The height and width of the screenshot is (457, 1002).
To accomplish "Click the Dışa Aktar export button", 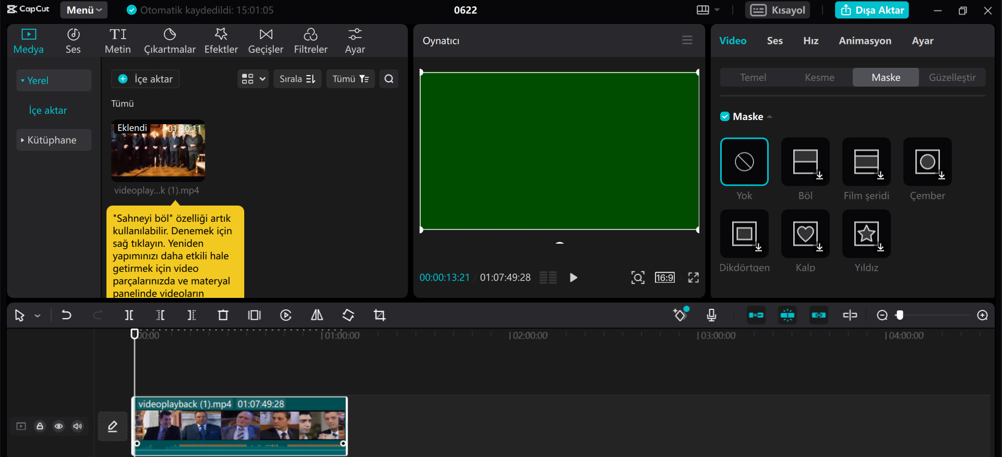I will click(872, 10).
